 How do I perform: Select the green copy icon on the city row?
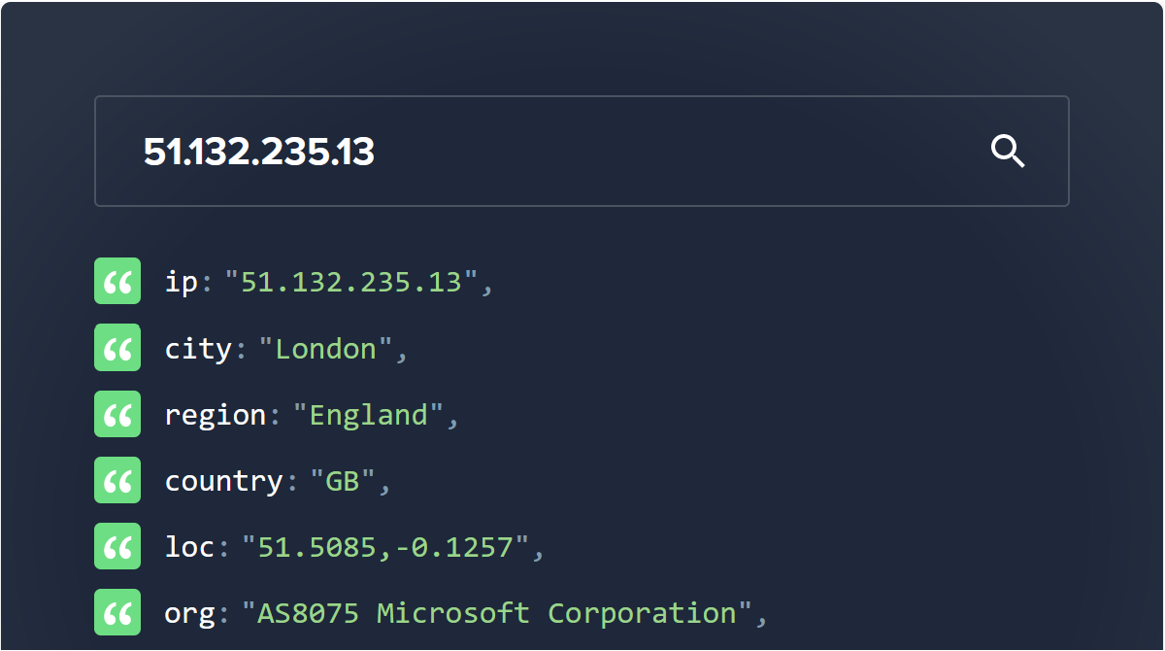[117, 347]
